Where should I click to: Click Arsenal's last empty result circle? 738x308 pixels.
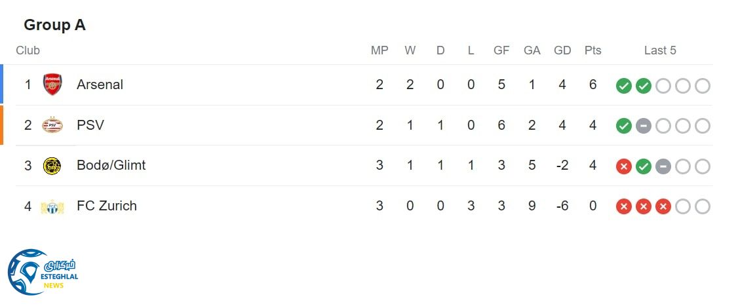[703, 86]
